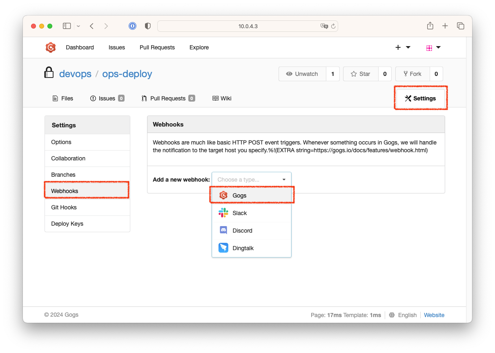The image size is (495, 353).
Task: Select Options in settings sidebar
Action: [87, 142]
